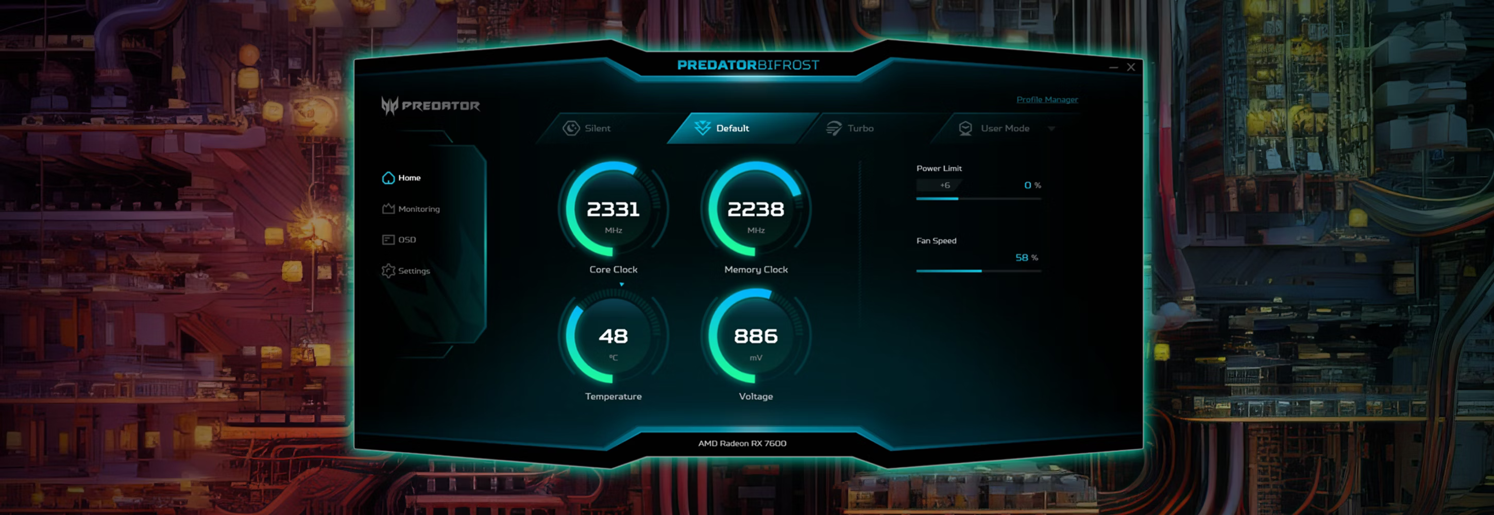Expand the User Mode dropdown arrow
The height and width of the screenshot is (515, 1494).
click(1051, 128)
